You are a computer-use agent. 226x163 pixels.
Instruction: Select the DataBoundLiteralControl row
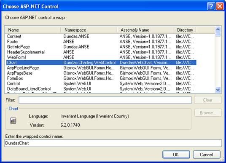click(101, 89)
